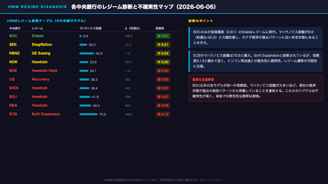Click the distance value 70.6

(102, 114)
